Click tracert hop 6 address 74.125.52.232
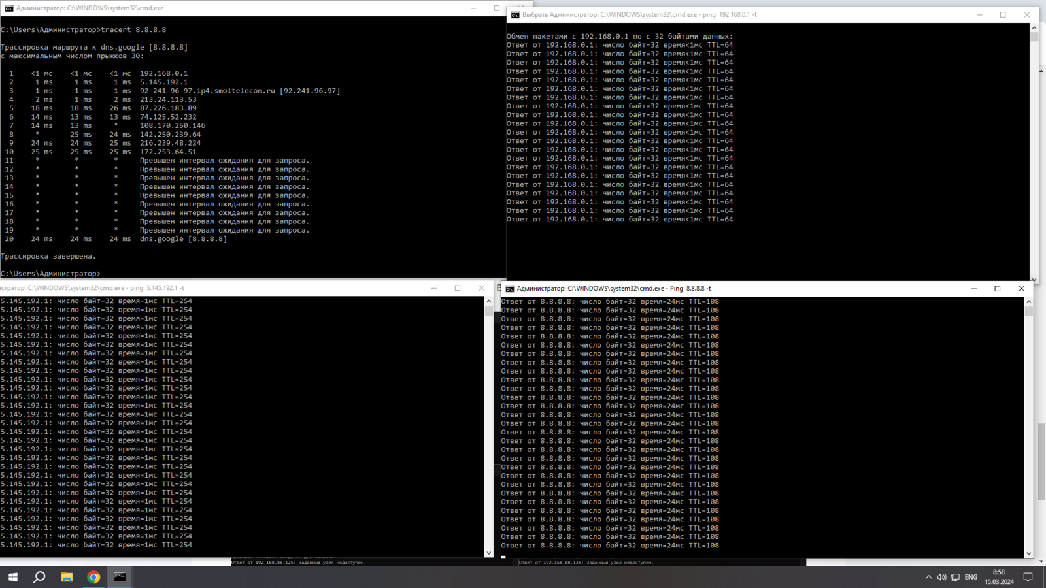1046x588 pixels. click(168, 117)
